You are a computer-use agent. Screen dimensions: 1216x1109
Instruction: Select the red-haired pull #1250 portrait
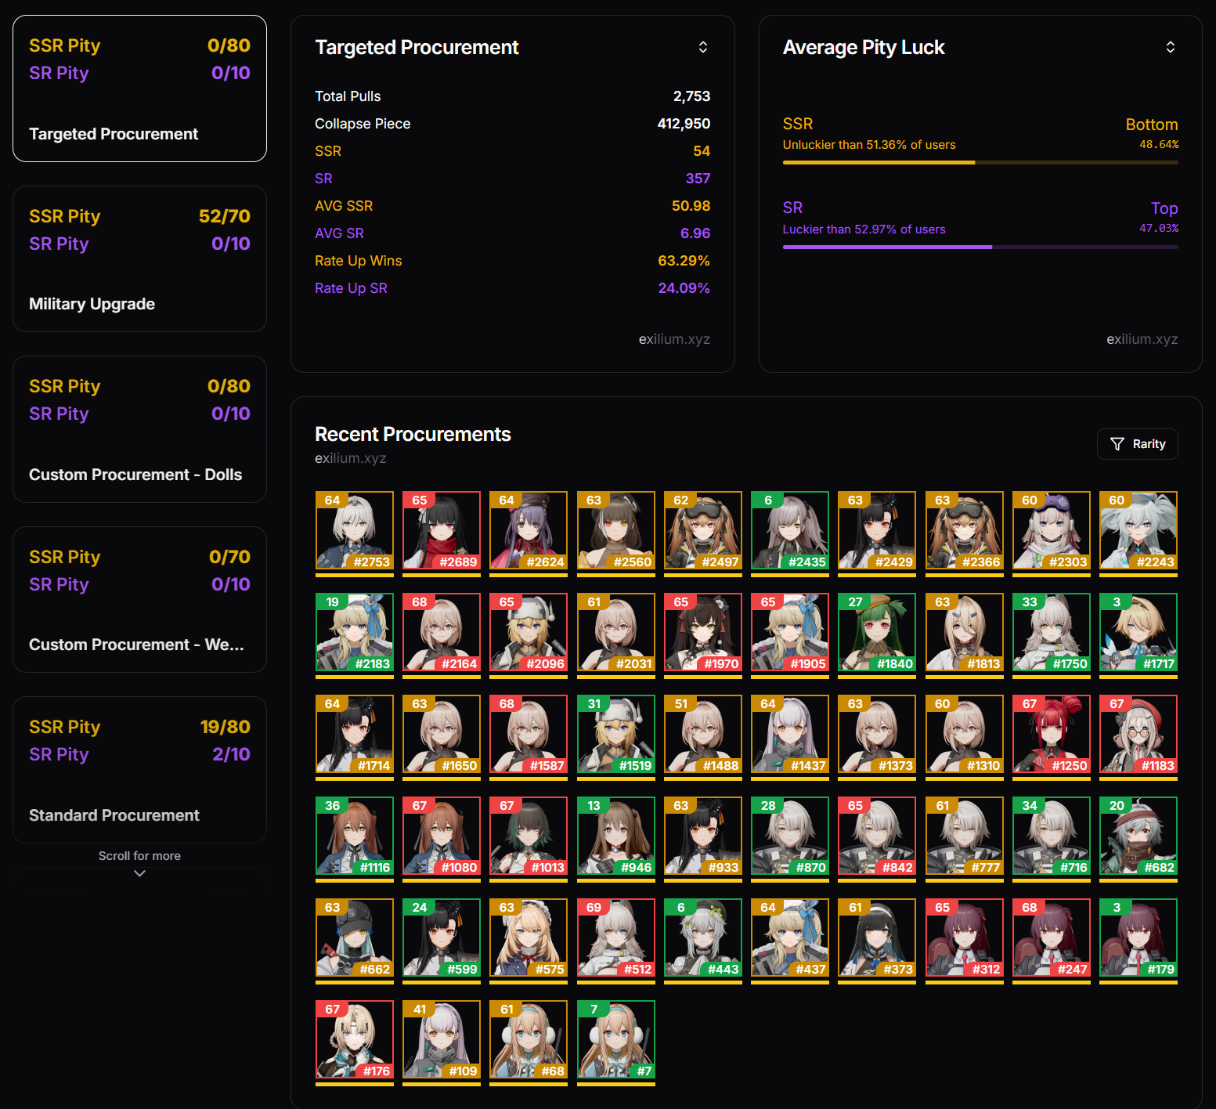pos(1052,734)
